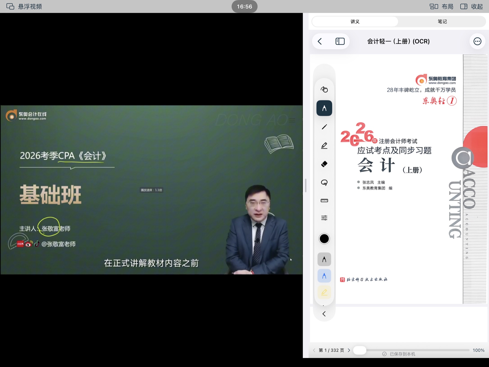
Task: Click the floating video window icon
Action: pyautogui.click(x=10, y=7)
